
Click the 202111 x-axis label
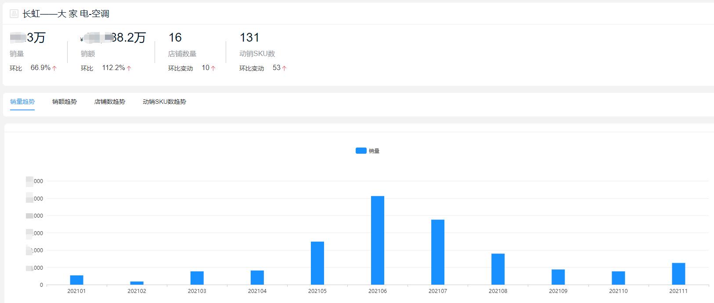(678, 291)
